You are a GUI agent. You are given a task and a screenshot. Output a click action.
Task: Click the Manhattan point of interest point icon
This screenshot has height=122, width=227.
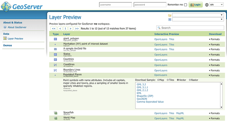[x=55, y=44]
